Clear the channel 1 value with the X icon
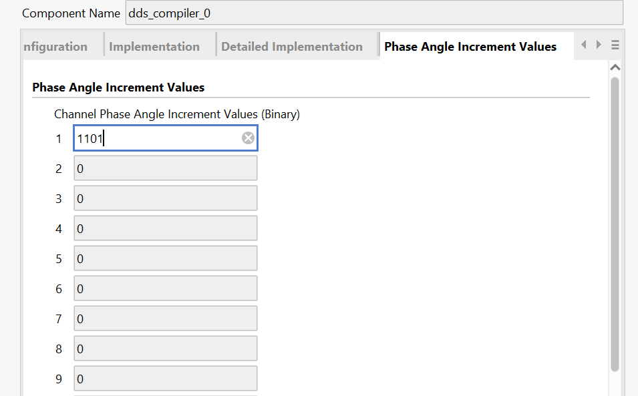This screenshot has height=396, width=638. [x=248, y=138]
